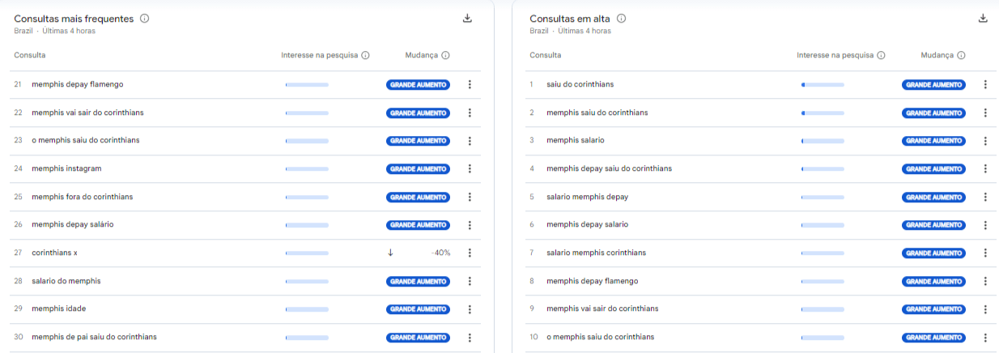The height and width of the screenshot is (353, 999).
Task: Click Grande Aumento badge for memphis salario row 3
Action: (x=933, y=141)
